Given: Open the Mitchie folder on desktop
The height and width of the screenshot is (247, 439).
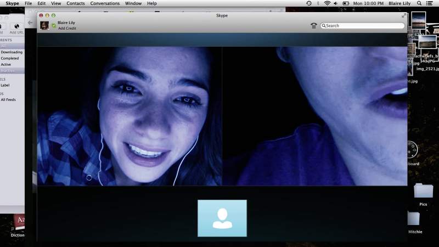Looking at the screenshot, I should 414,218.
